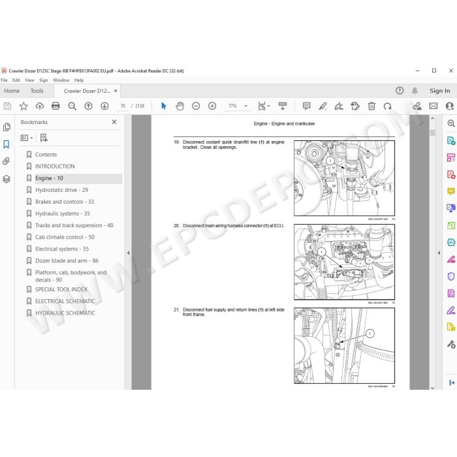Collapse the left navigation pane arrow
Screen dimensions: 457x457
[x=128, y=253]
